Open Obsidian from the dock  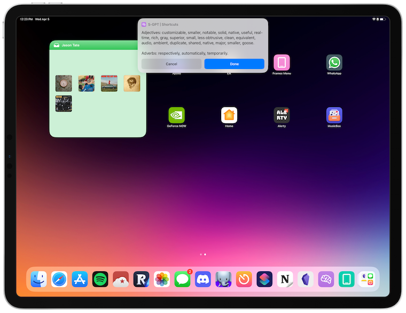pos(306,279)
